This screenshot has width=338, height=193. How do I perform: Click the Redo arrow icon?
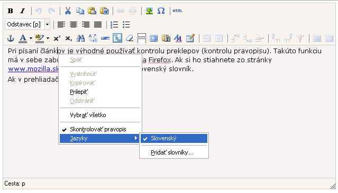pos(51,11)
